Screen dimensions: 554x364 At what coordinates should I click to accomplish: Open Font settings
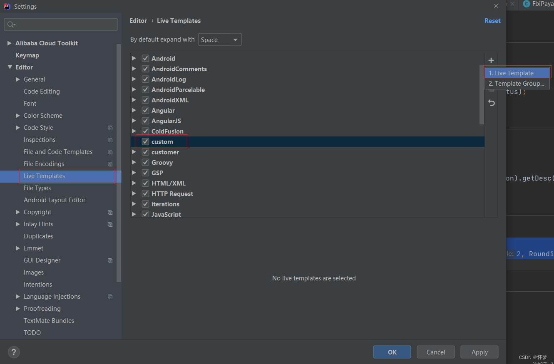(30, 103)
